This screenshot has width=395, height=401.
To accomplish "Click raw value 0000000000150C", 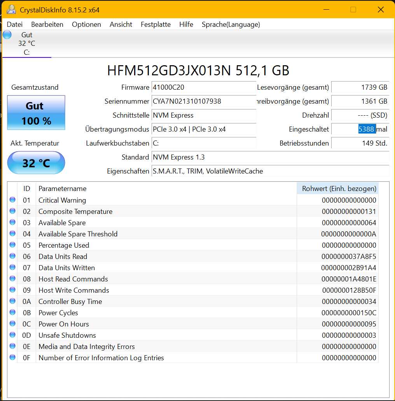I will point(349,313).
